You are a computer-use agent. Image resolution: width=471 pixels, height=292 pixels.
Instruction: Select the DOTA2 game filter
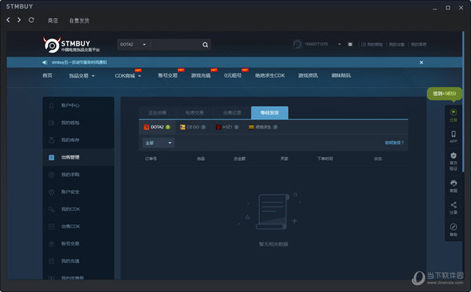[x=157, y=127]
